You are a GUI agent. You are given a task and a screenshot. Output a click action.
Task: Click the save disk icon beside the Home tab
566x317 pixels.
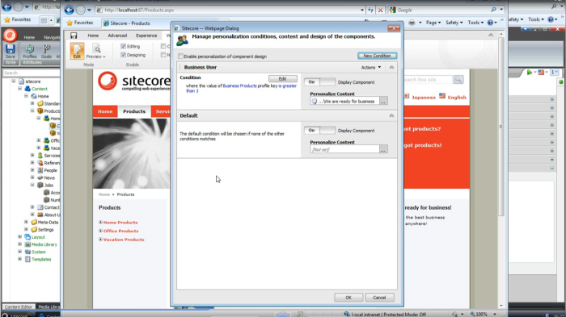click(x=74, y=35)
